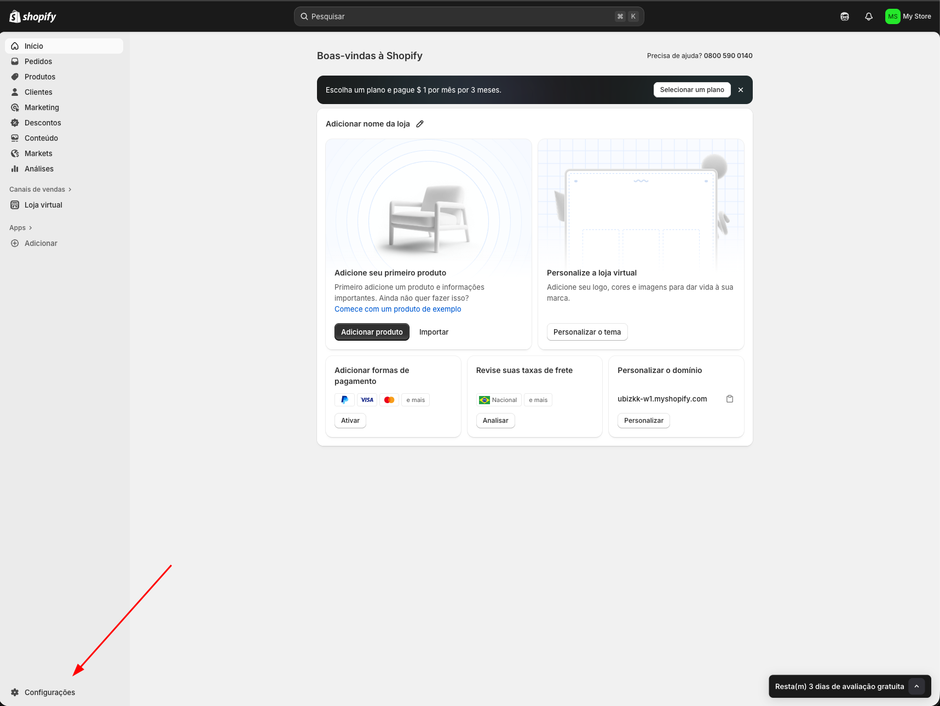
Task: Open Comece com um produto de exemplo link
Action: coord(398,309)
